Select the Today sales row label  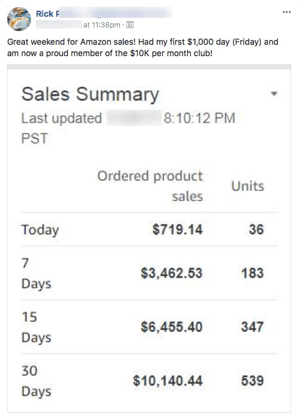click(x=40, y=230)
